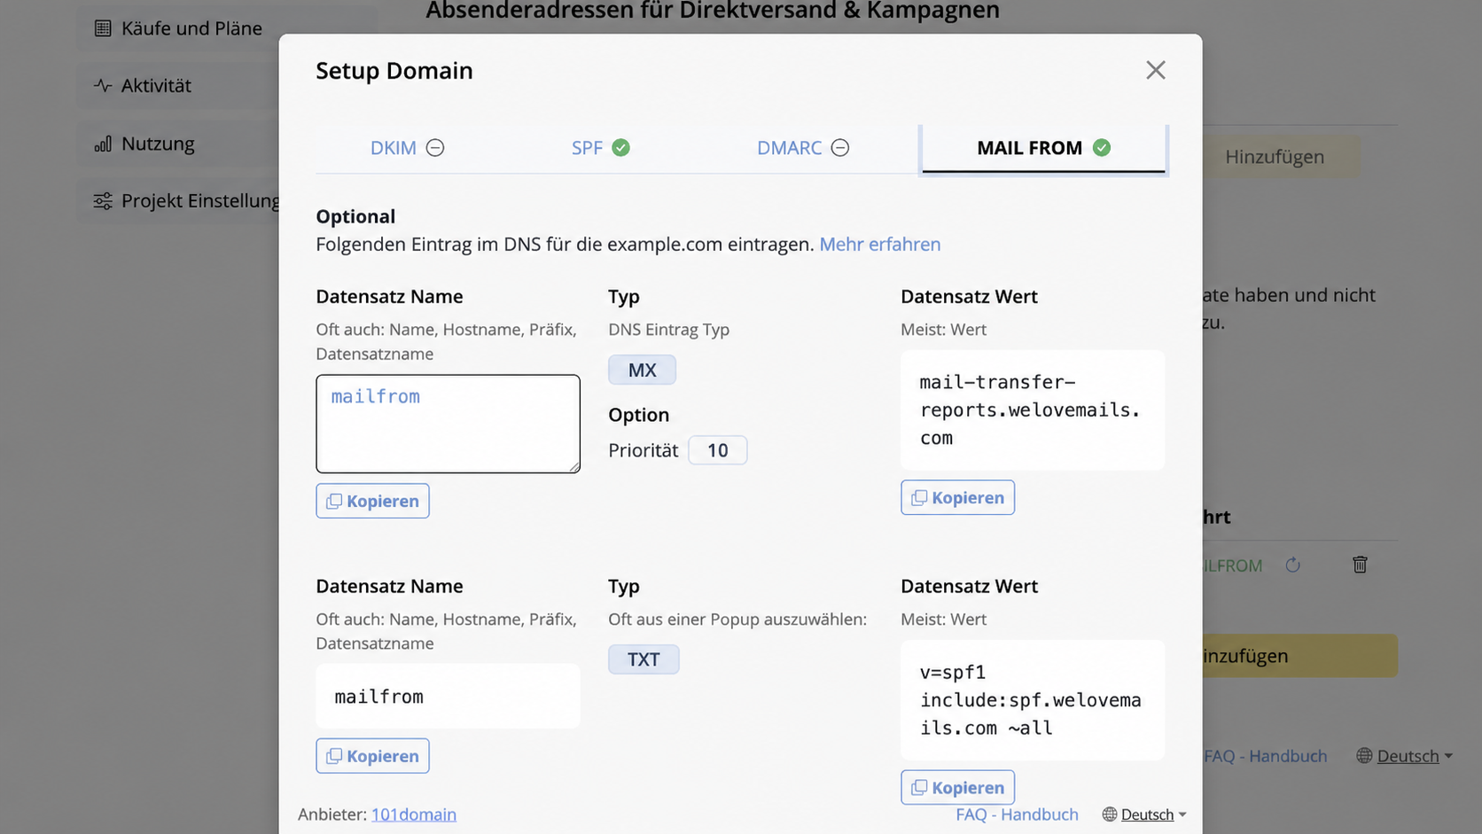Open Deutsch language dropdown on background page
This screenshot has height=834, width=1482.
(x=1415, y=756)
